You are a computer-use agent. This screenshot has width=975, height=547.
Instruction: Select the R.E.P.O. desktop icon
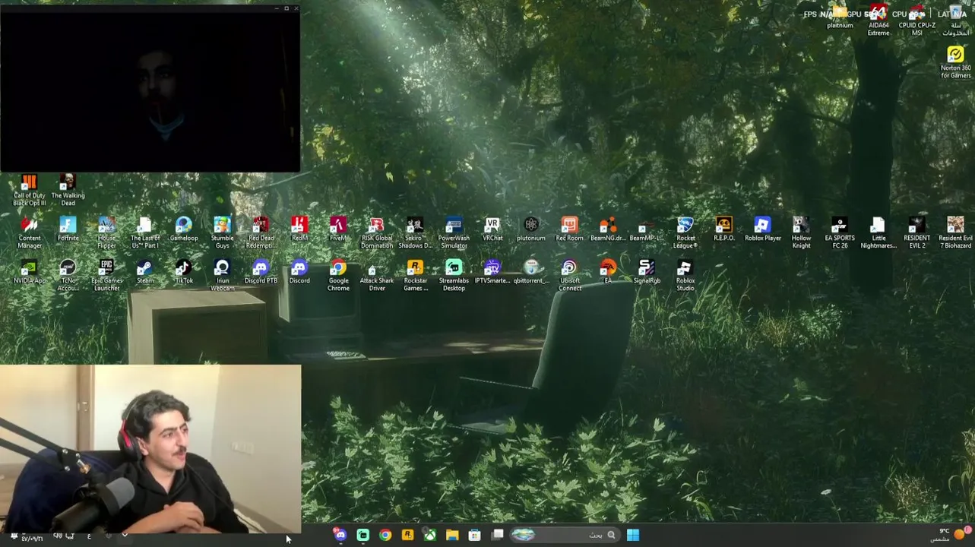click(x=723, y=229)
